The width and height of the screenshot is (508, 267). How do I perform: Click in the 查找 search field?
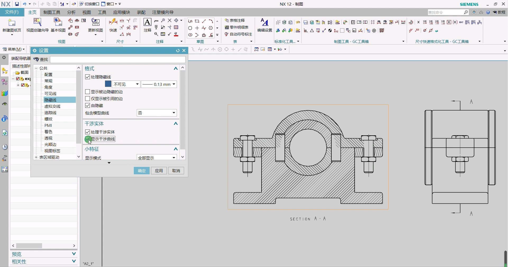(118, 60)
